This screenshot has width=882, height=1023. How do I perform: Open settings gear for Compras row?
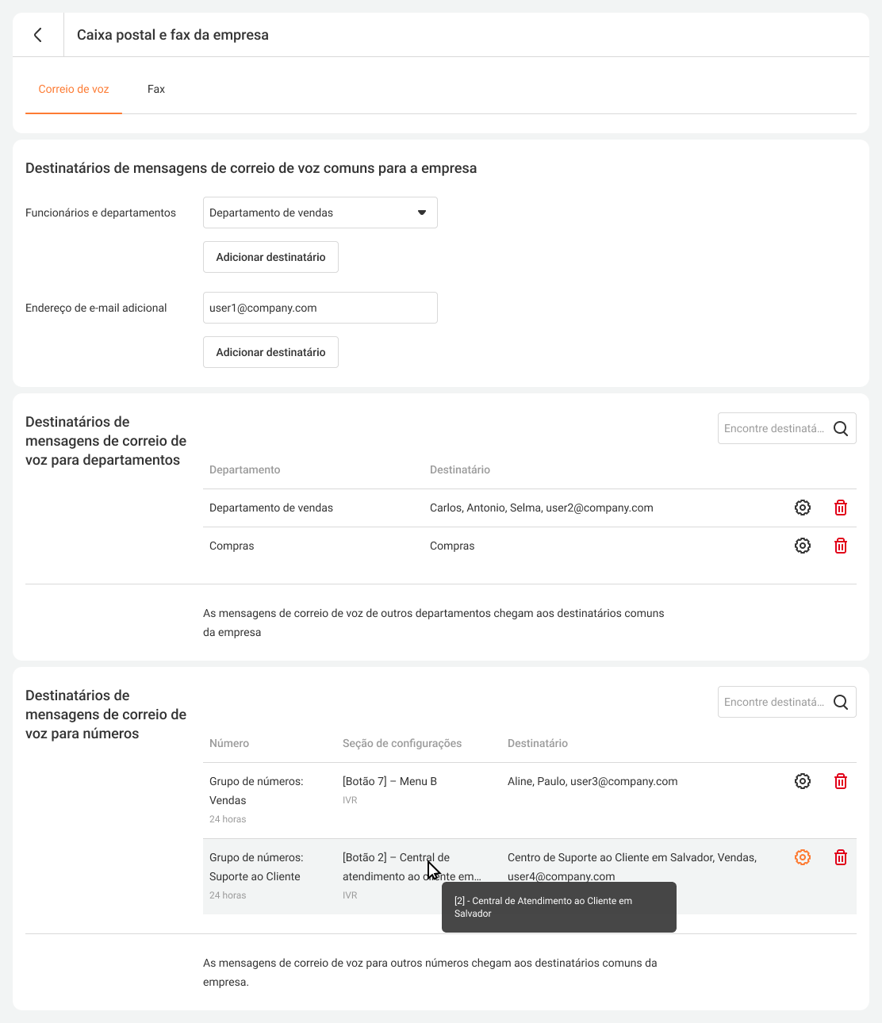click(803, 546)
